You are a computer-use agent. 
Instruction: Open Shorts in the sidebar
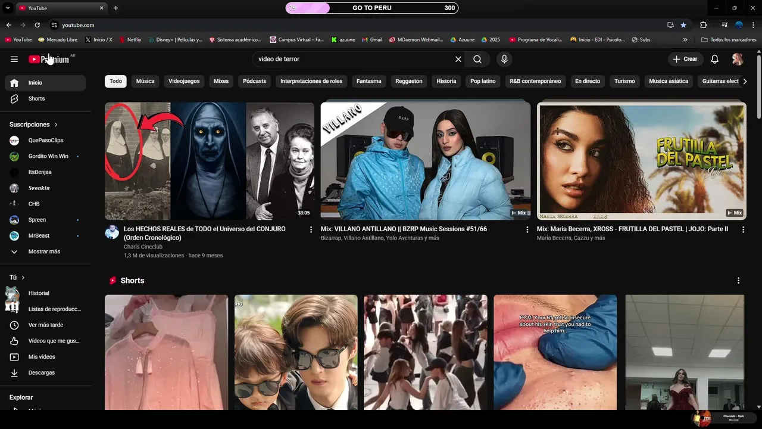tap(45, 98)
